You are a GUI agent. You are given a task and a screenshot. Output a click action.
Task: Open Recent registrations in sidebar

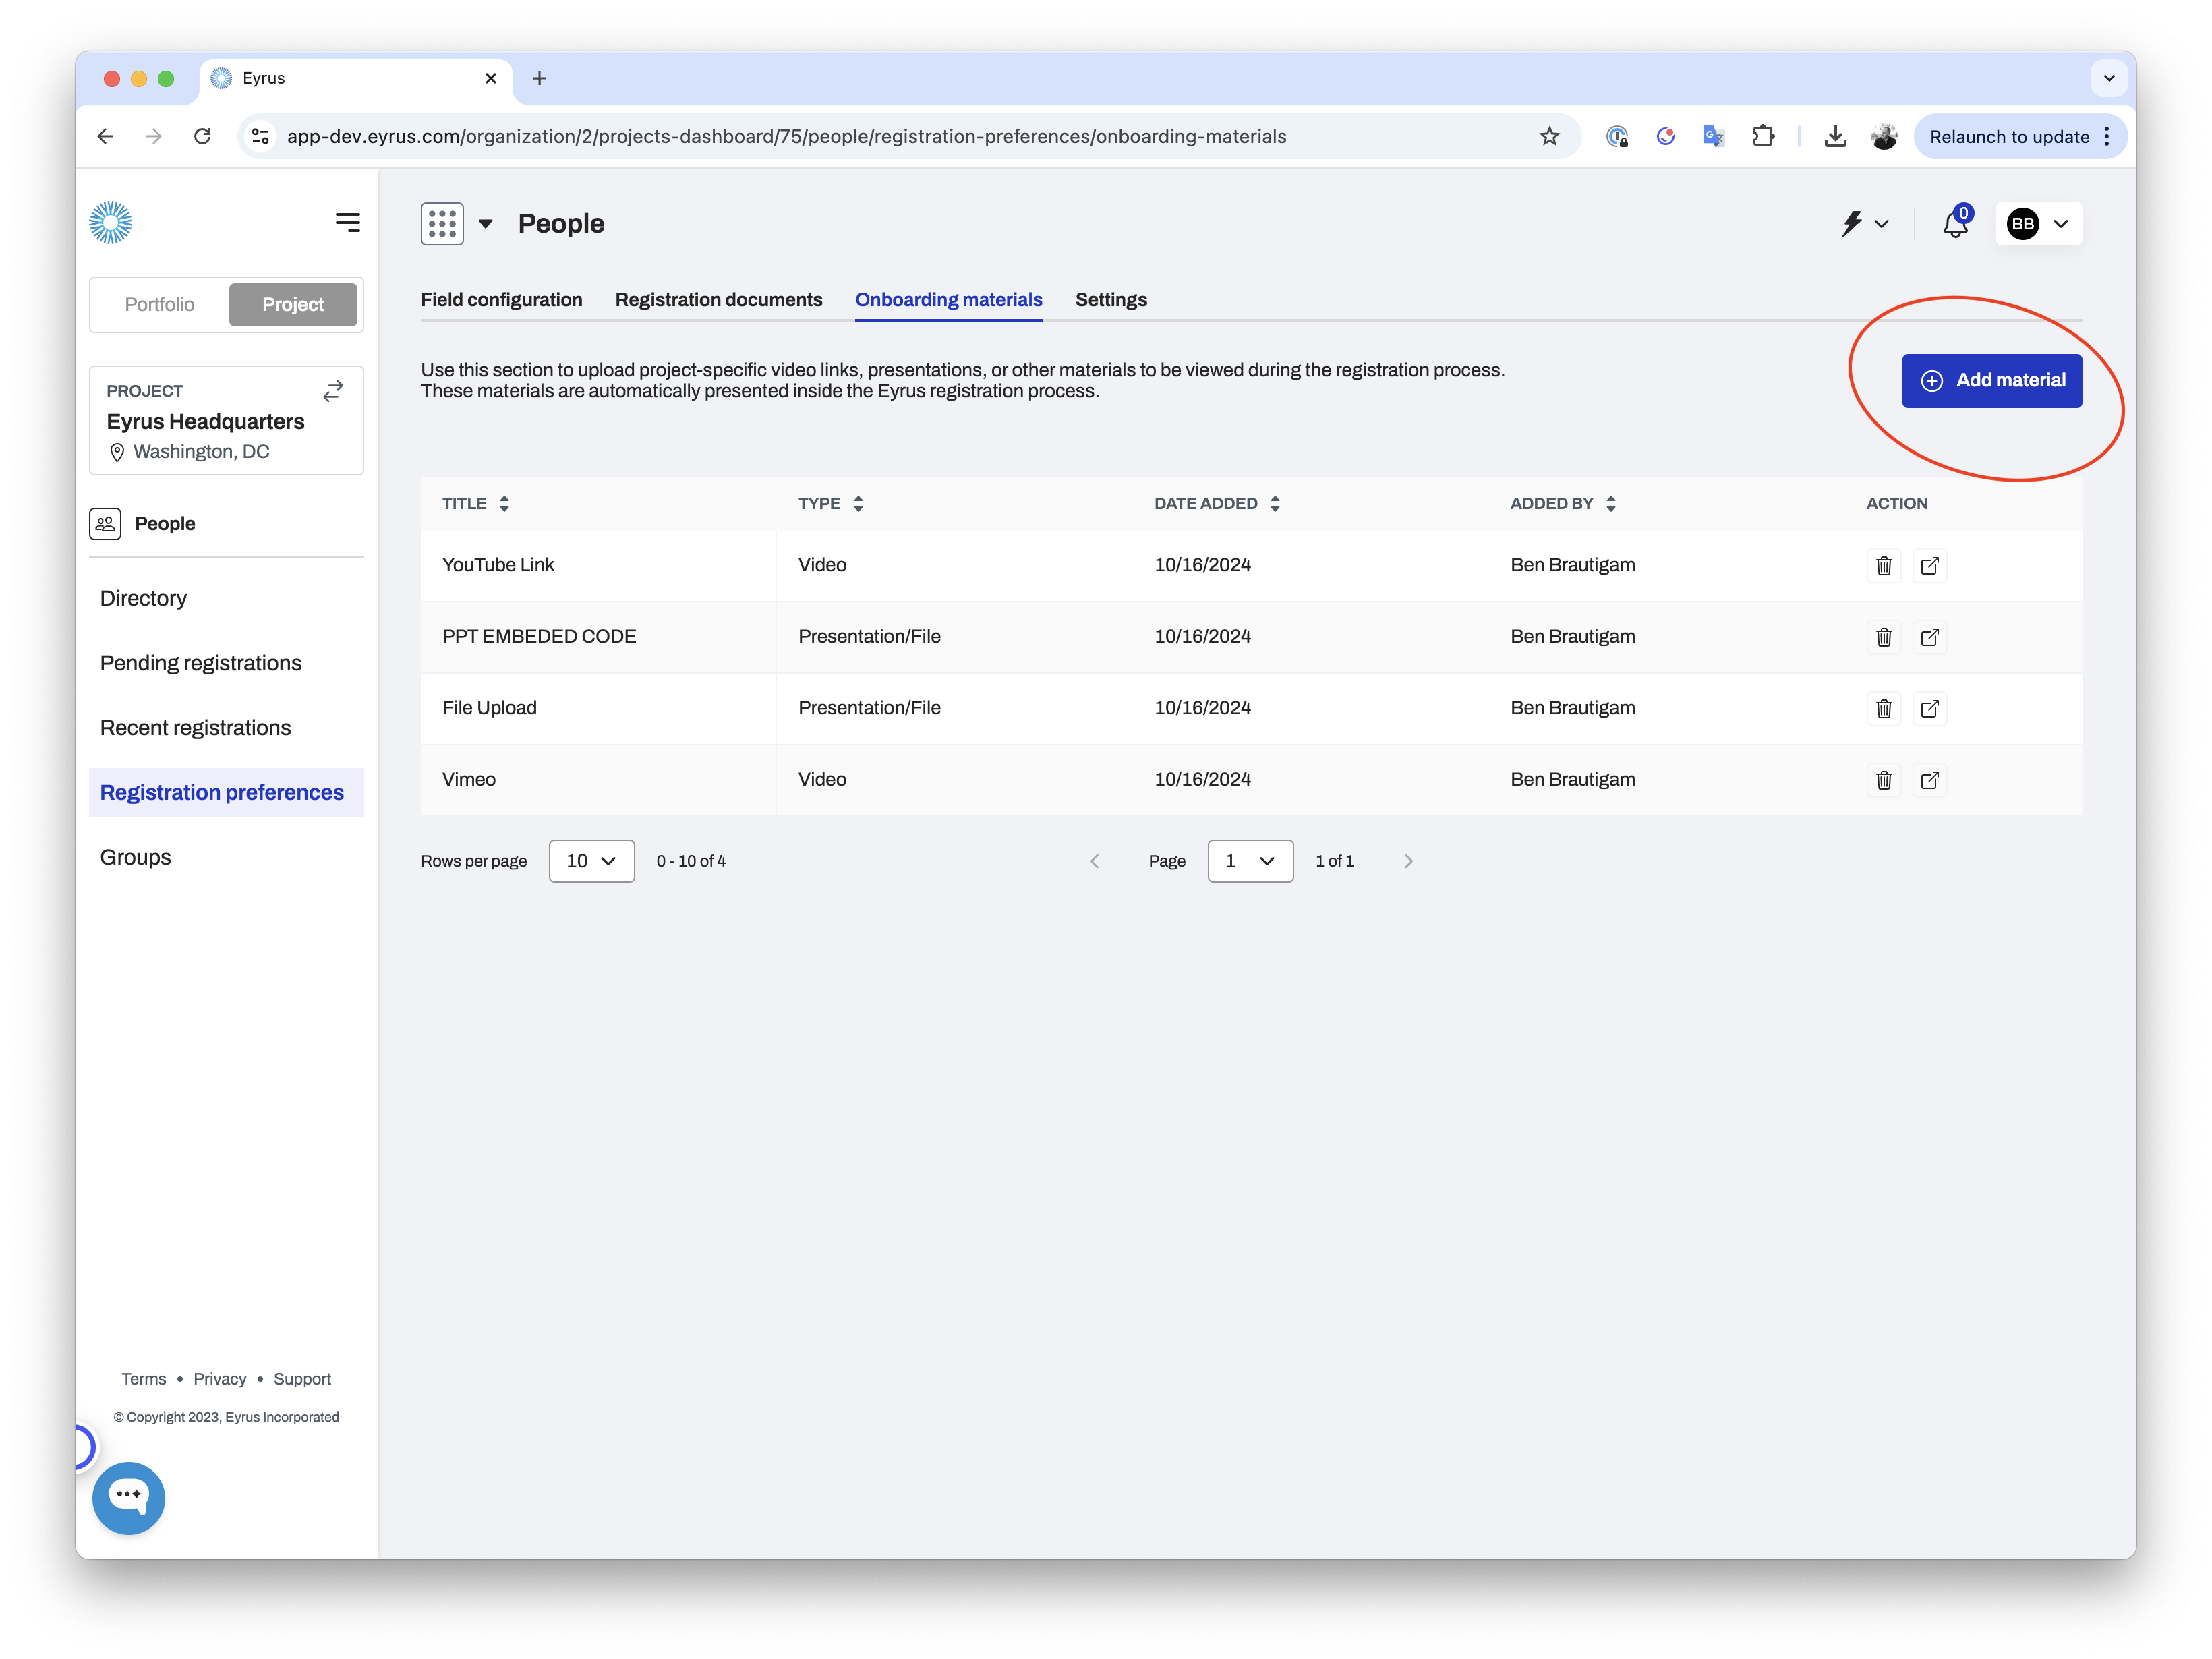195,728
